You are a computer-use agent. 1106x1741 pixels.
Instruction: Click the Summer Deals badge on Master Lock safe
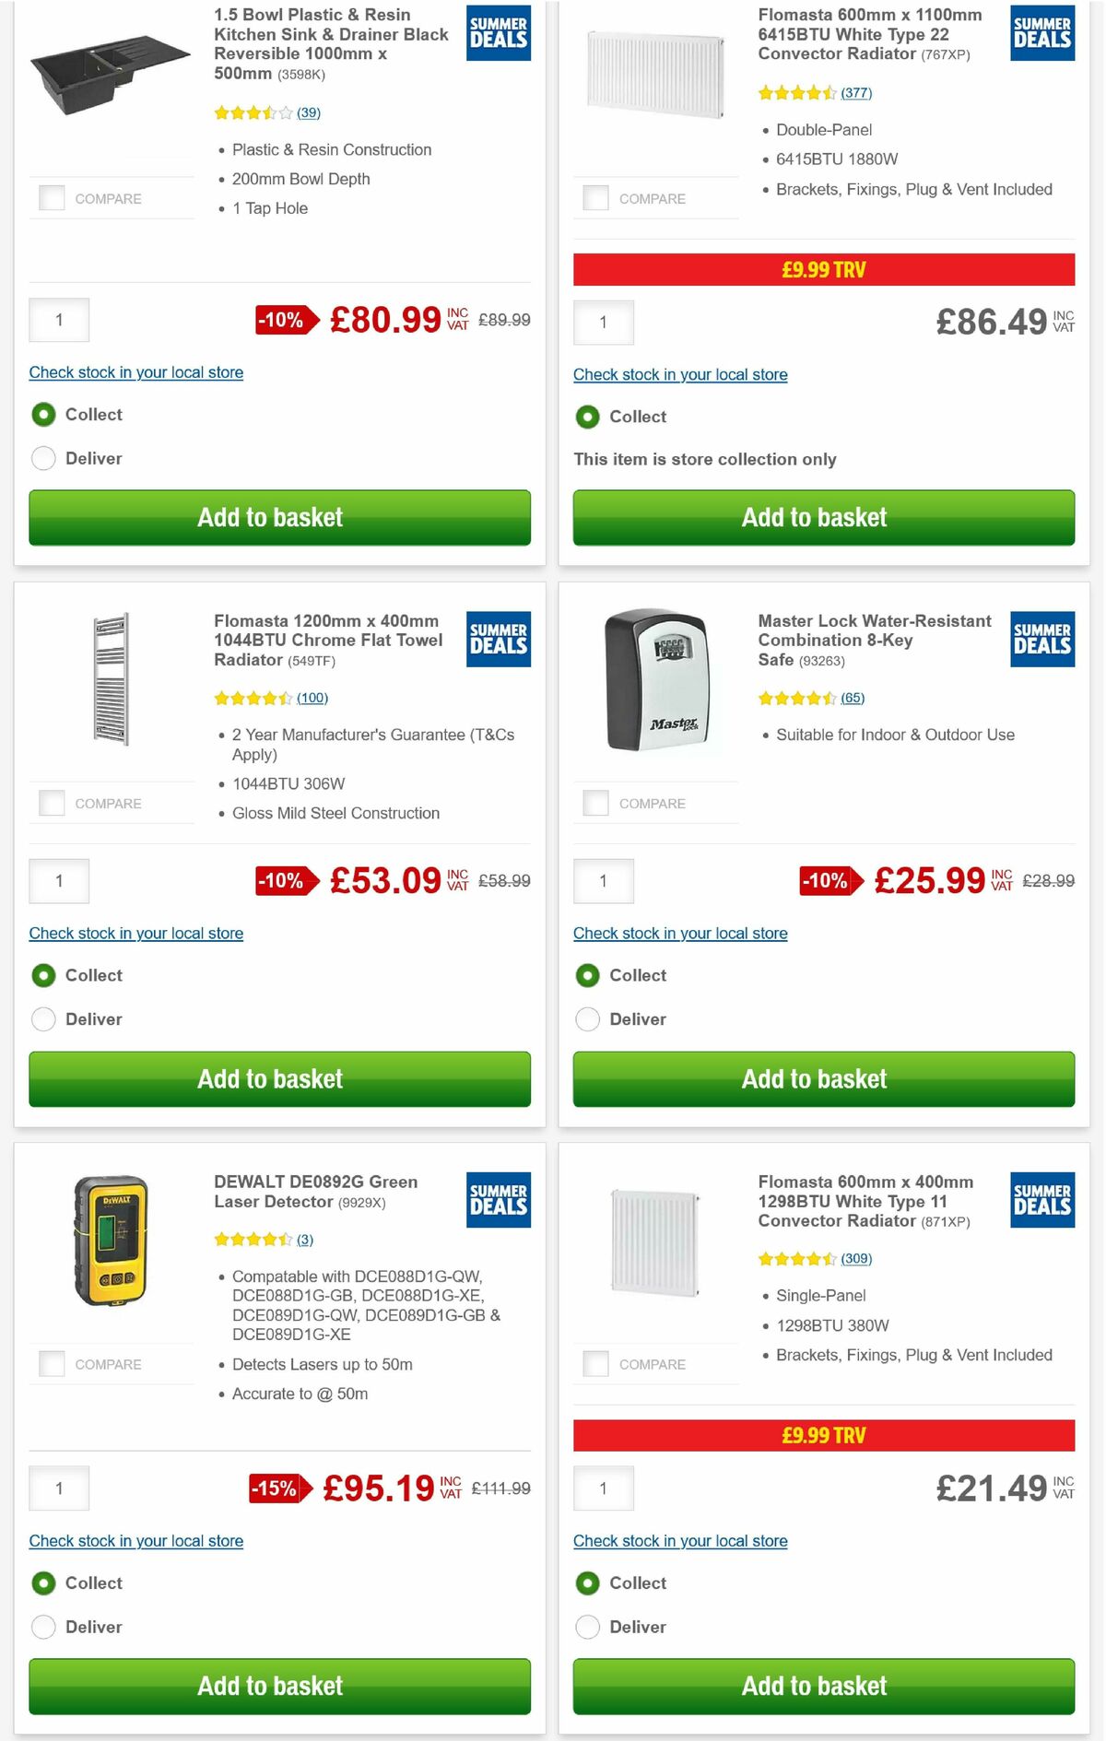click(x=1041, y=638)
